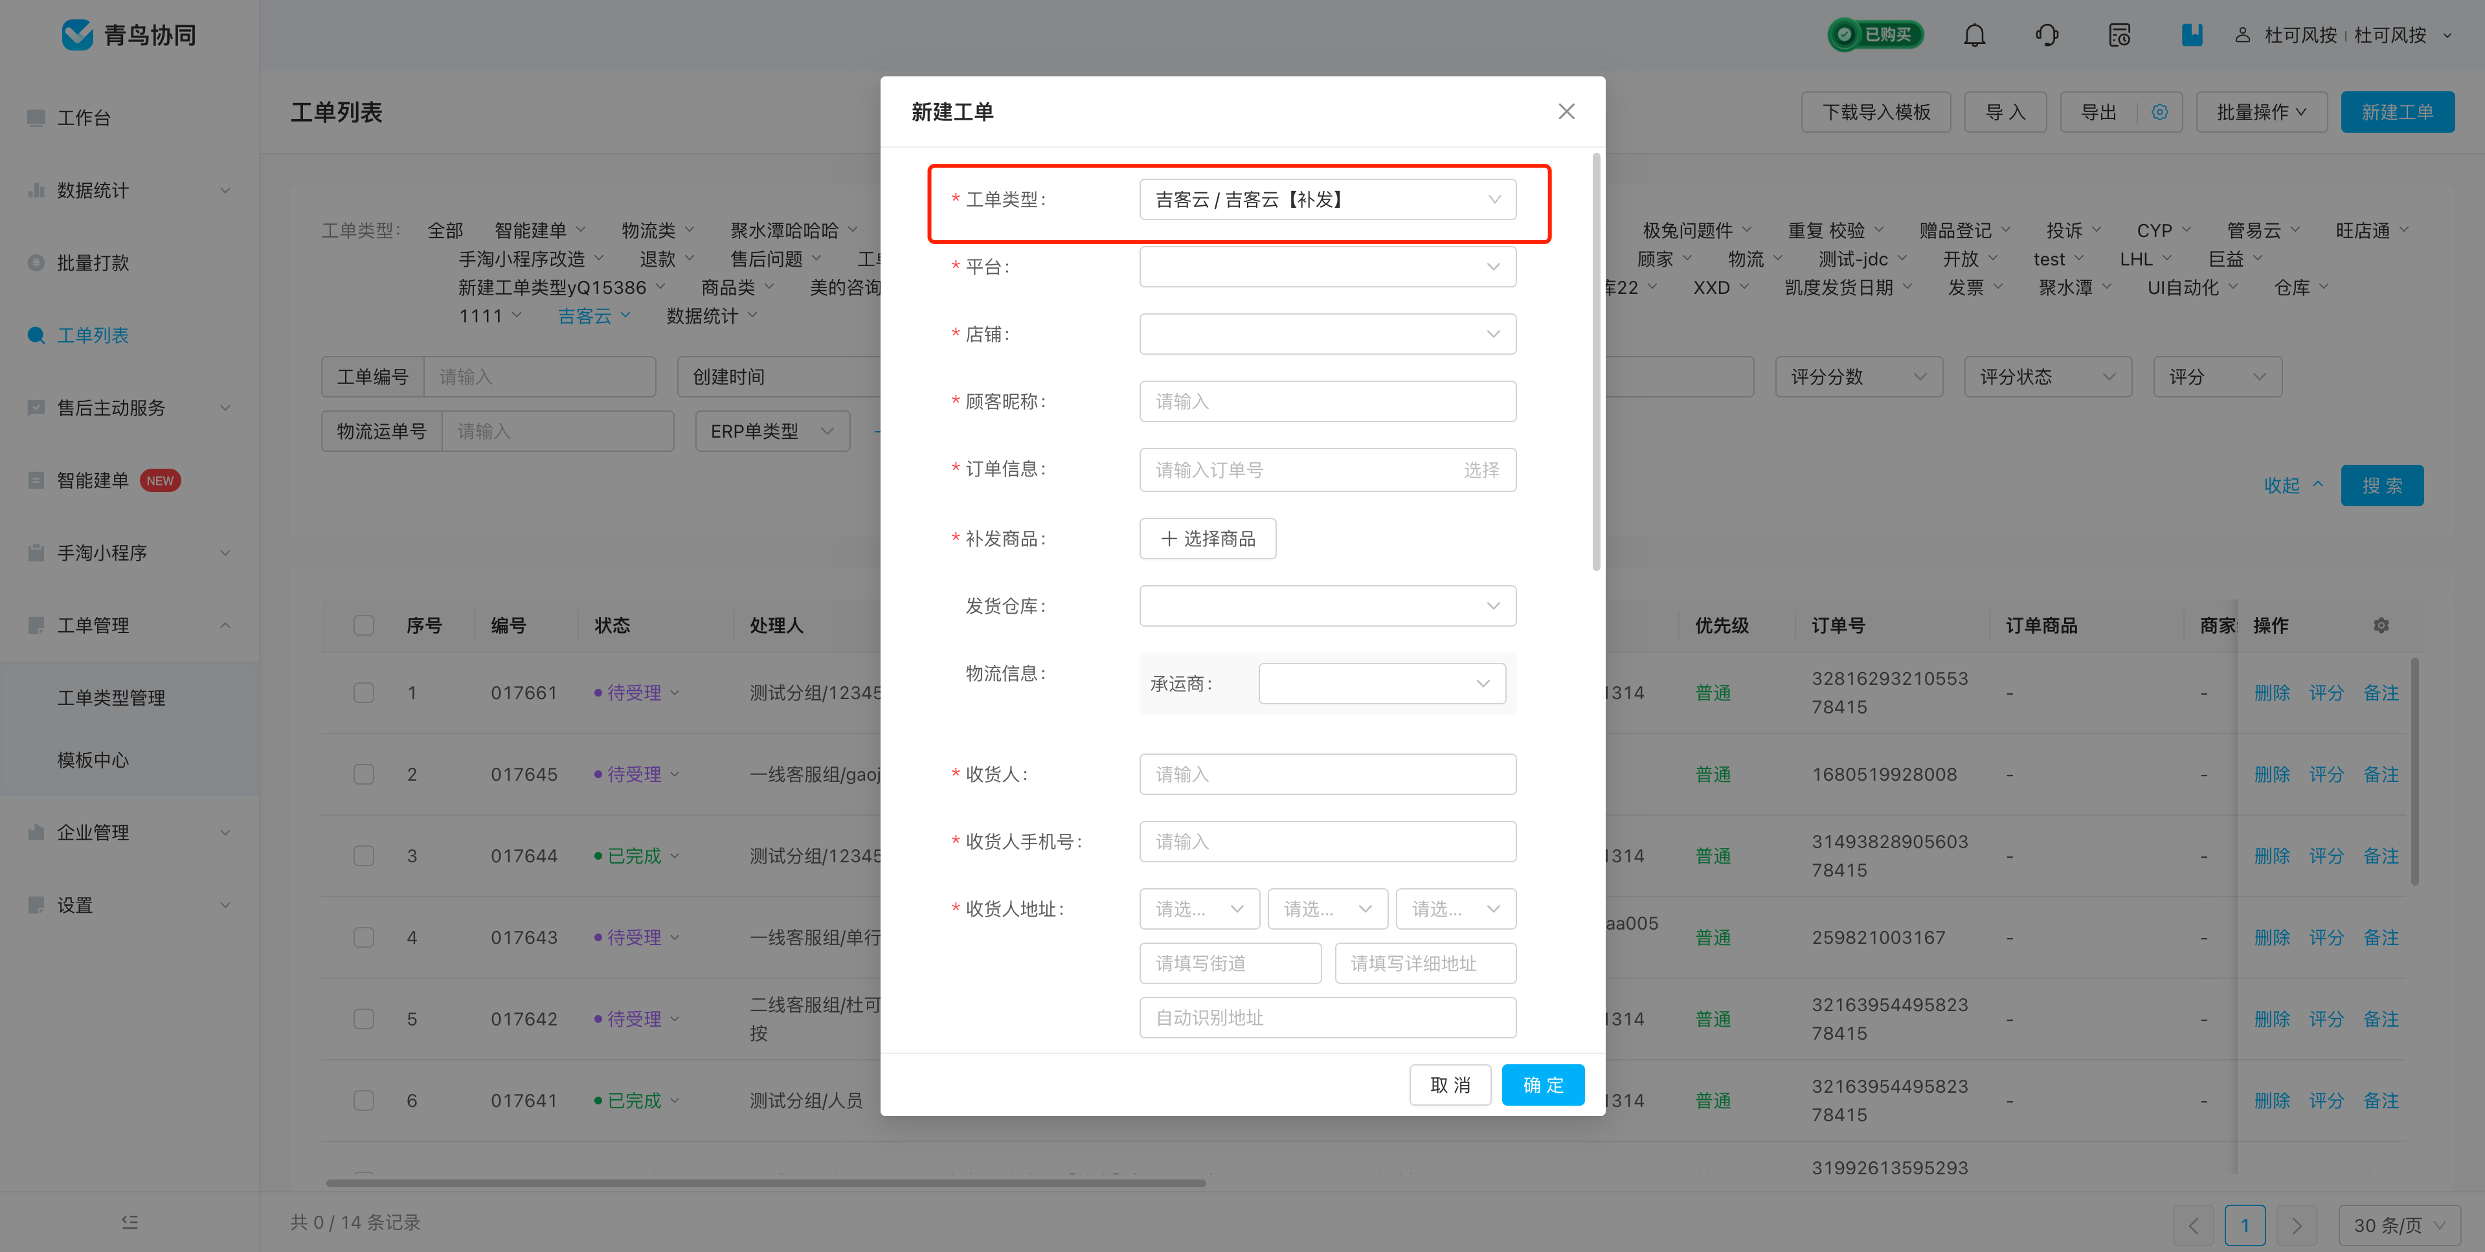Click the 取消 button
This screenshot has width=2485, height=1252.
coord(1450,1085)
